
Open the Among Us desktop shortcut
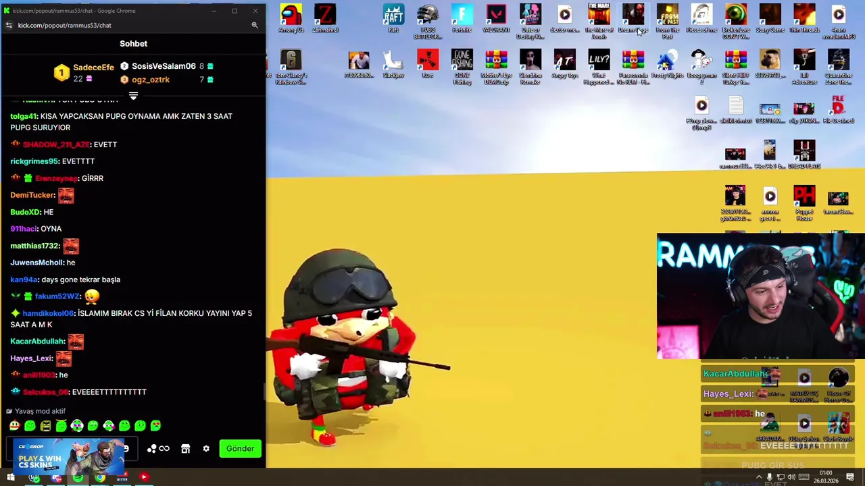pyautogui.click(x=291, y=19)
